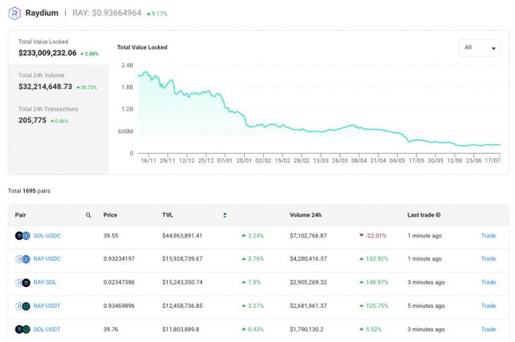The width and height of the screenshot is (515, 342).
Task: Click the chart line near 20/01
Action: (245, 121)
